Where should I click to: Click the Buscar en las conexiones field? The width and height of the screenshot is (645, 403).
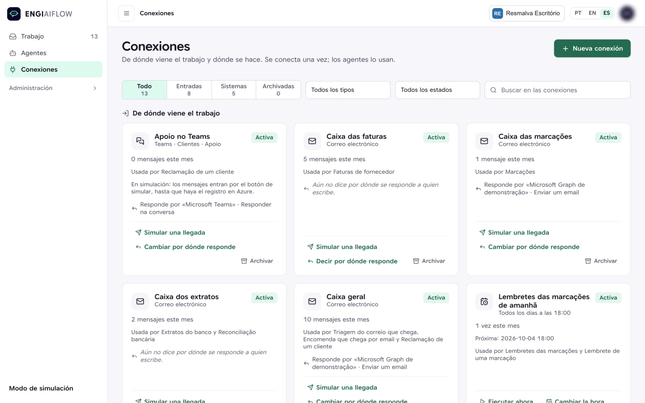pos(558,90)
